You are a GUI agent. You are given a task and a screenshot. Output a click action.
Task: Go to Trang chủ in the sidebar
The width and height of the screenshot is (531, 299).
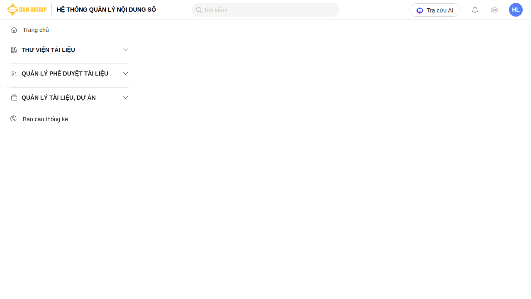[36, 30]
